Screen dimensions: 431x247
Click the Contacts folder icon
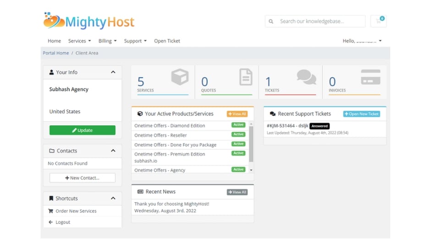52,151
